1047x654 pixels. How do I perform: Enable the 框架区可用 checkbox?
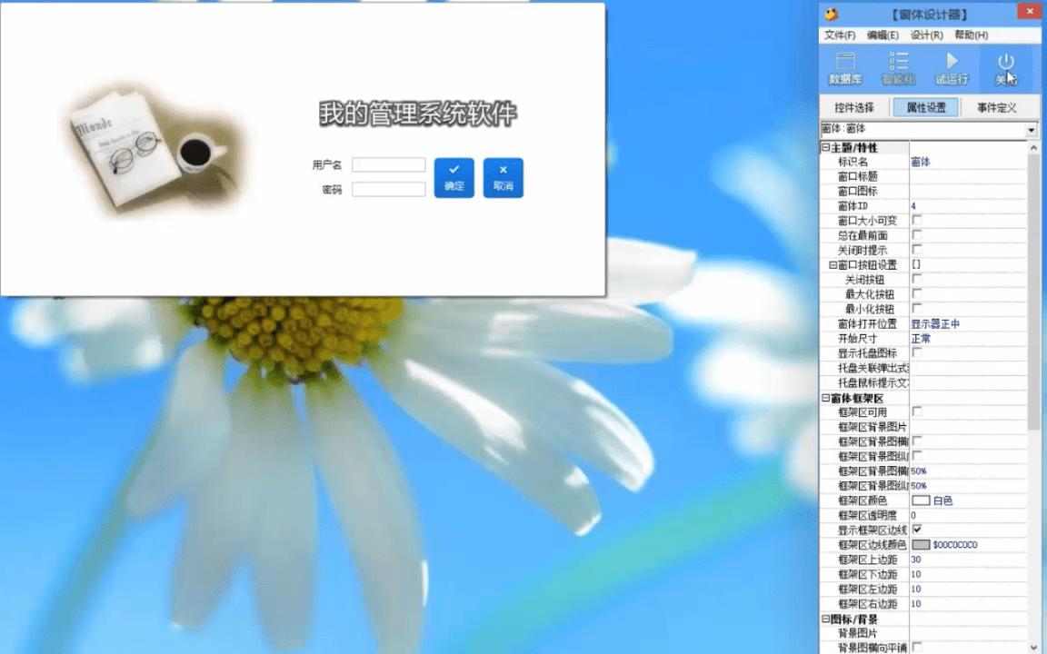pyautogui.click(x=917, y=411)
